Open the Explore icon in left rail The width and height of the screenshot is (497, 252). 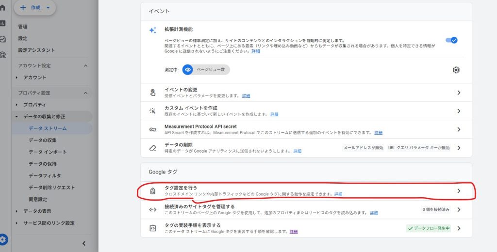click(3, 39)
